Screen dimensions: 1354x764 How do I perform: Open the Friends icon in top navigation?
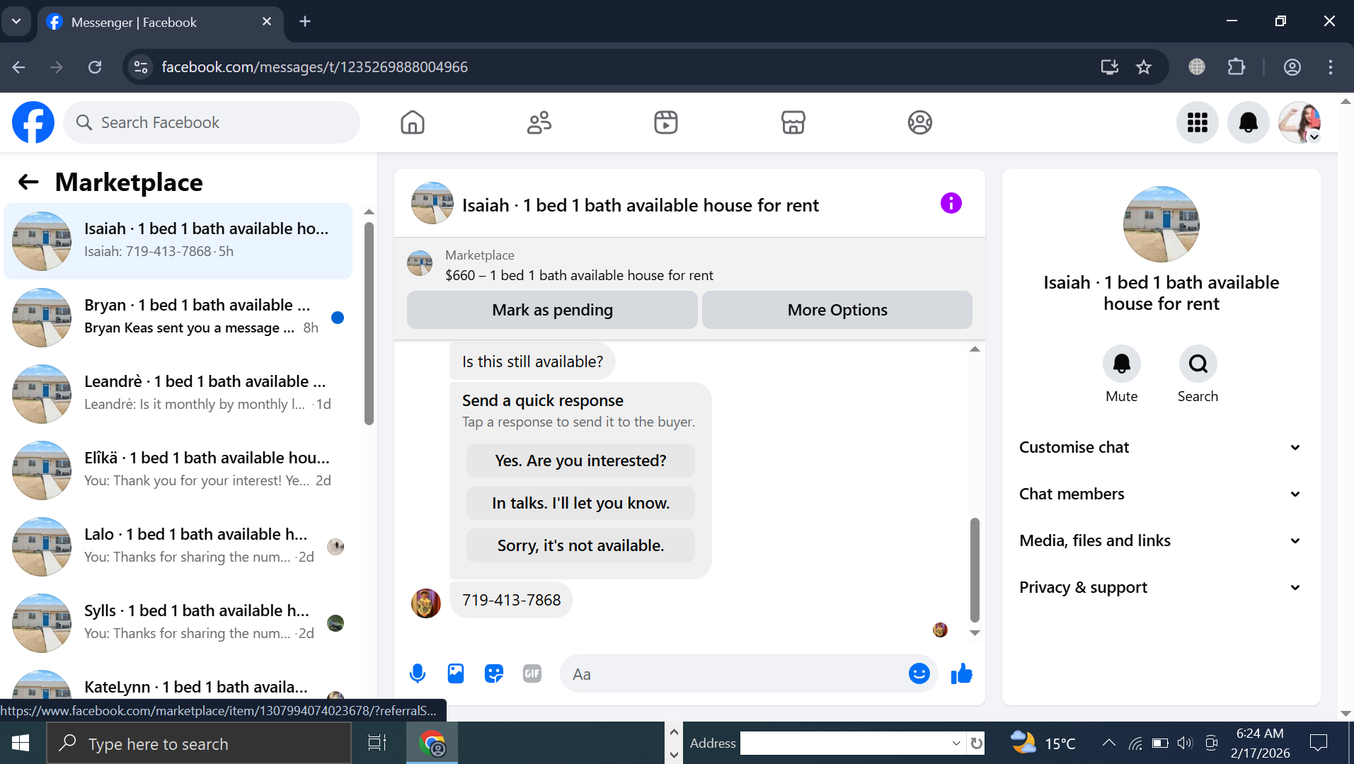[539, 122]
